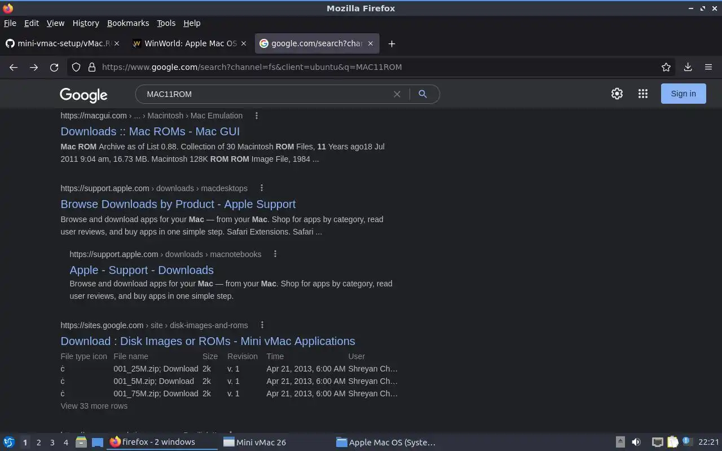Image resolution: width=722 pixels, height=451 pixels.
Task: Clear the Google search box text
Action: click(397, 94)
